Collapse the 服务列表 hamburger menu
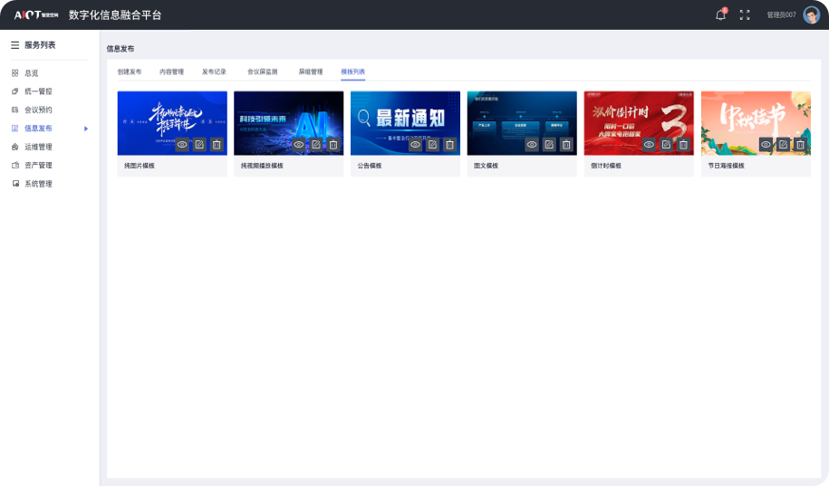Screen dimensions: 829x487 14,45
